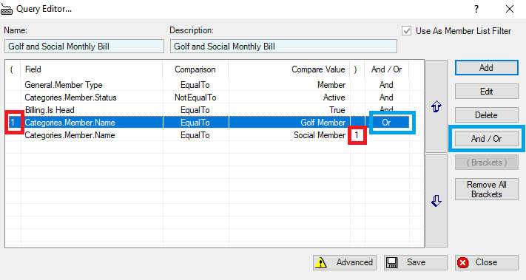
Task: Click the Or cell in highlighted row
Action: 386,123
